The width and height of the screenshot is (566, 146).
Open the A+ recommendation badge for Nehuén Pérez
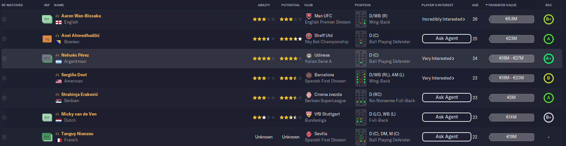549,59
